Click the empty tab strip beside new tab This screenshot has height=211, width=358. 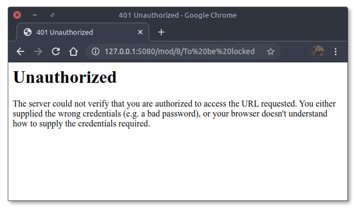point(256,32)
